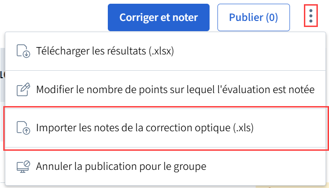Edit the points the evaluation is graded on
The height and width of the screenshot is (188, 329).
coord(175,89)
